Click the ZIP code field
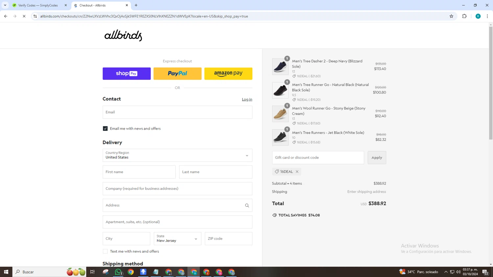 228,239
